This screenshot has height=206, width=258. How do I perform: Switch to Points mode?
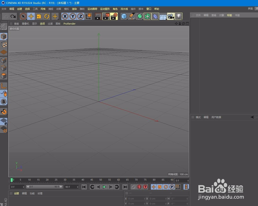point(4,60)
